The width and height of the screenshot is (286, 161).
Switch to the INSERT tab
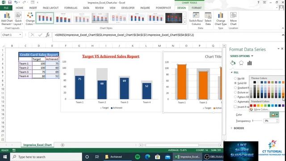pyautogui.click(x=33, y=8)
